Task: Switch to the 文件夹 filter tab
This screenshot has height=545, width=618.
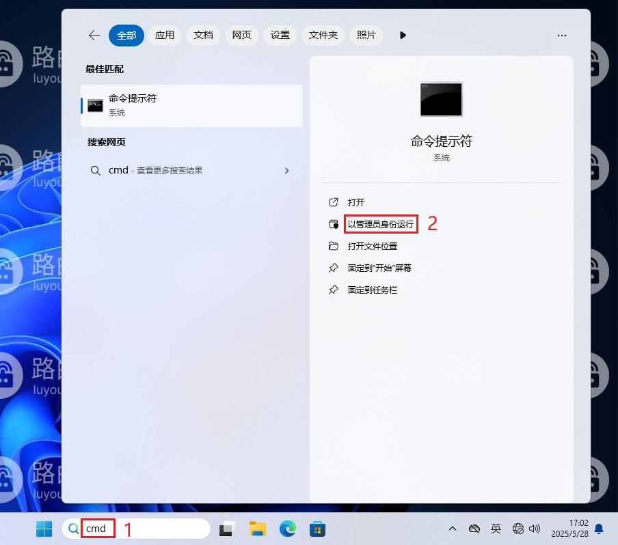Action: (323, 35)
